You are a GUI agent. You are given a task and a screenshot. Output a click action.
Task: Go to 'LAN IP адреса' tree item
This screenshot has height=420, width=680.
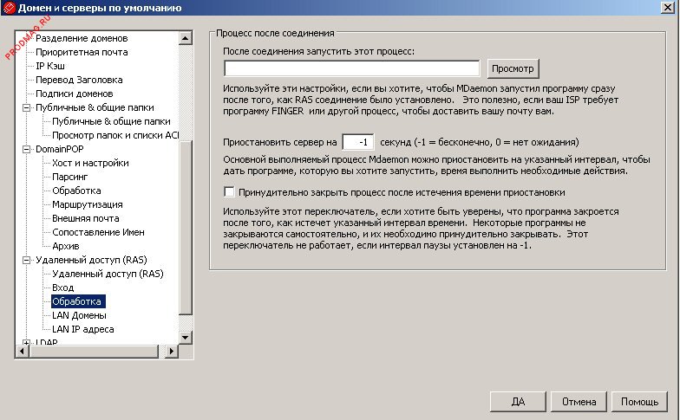[x=82, y=329]
